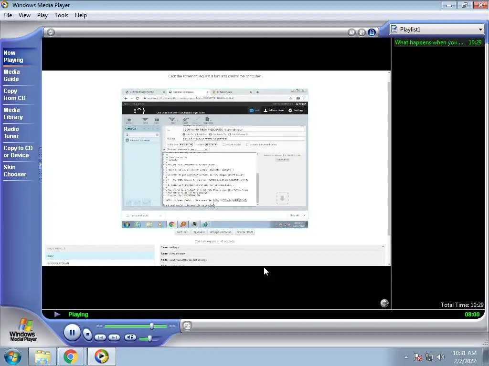Select the 'What happens when you ...' playlist item

pos(438,42)
